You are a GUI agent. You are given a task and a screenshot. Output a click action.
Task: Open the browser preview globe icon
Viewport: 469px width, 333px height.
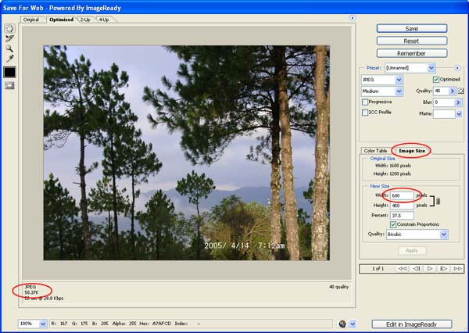click(x=341, y=323)
